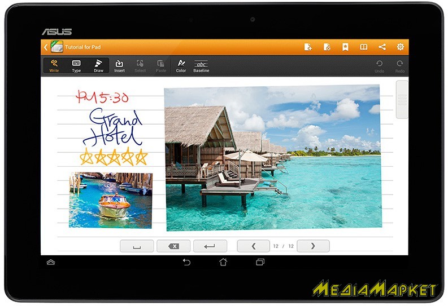Undo the last action
This screenshot has width=448, height=306.
pyautogui.click(x=379, y=66)
